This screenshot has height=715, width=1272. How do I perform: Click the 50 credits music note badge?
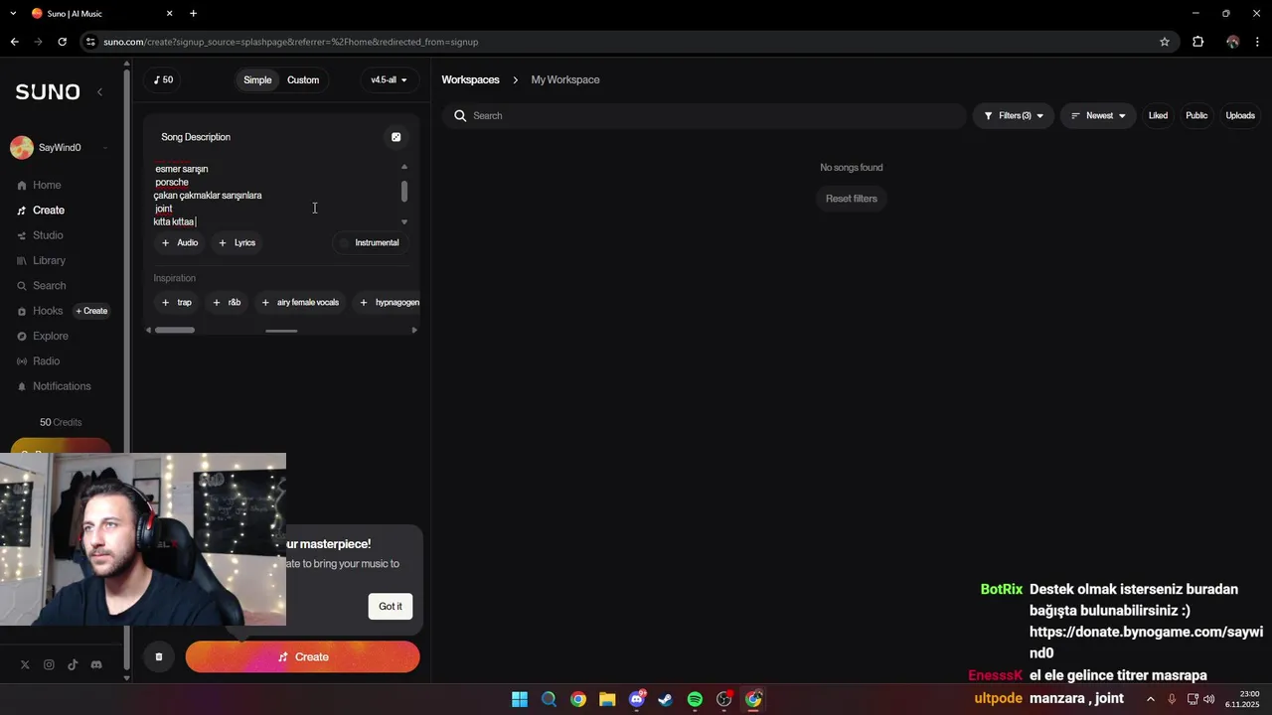point(164,79)
